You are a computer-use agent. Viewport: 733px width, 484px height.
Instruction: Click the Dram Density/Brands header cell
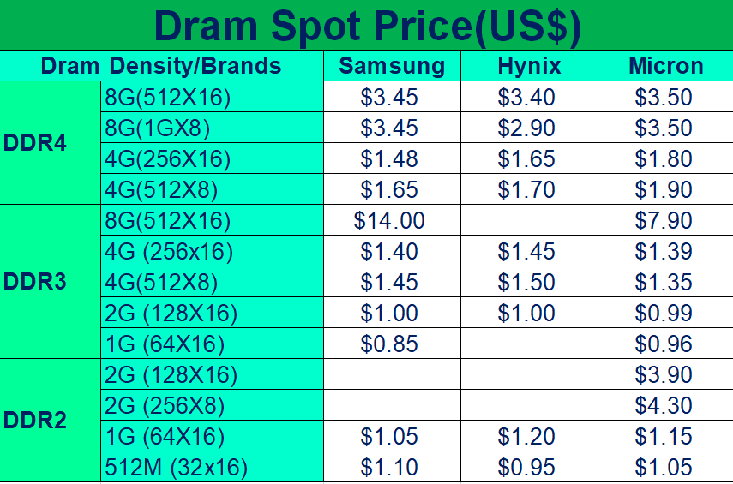161,66
